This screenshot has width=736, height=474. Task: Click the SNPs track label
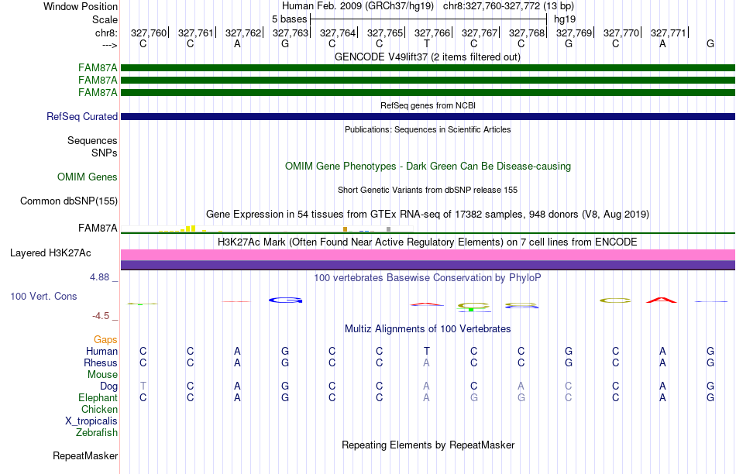coord(105,153)
